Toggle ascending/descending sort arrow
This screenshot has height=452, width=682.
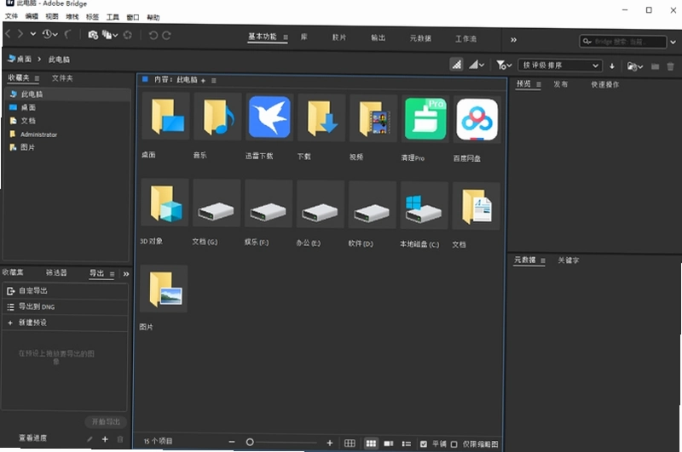(612, 66)
